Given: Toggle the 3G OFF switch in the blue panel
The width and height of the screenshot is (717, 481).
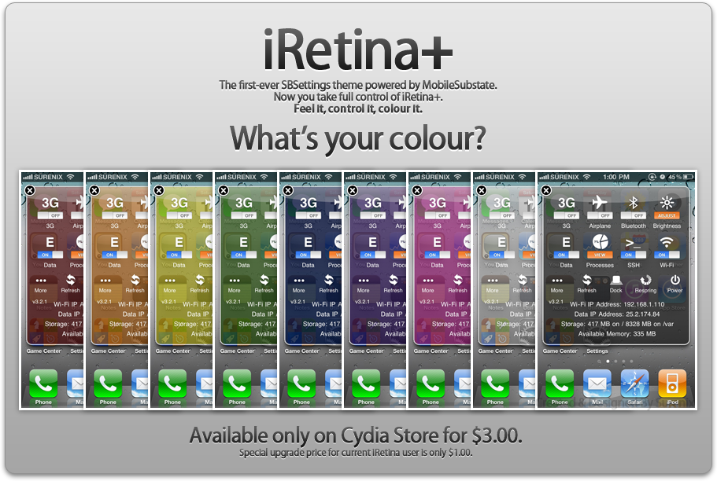Looking at the screenshot, I should pyautogui.click(x=309, y=215).
